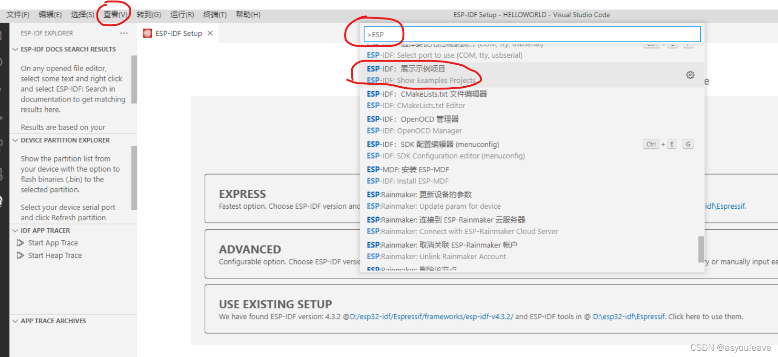Run Connect with ESP-Rainmaker Cloud Server
The image size is (778, 357).
coord(532,226)
